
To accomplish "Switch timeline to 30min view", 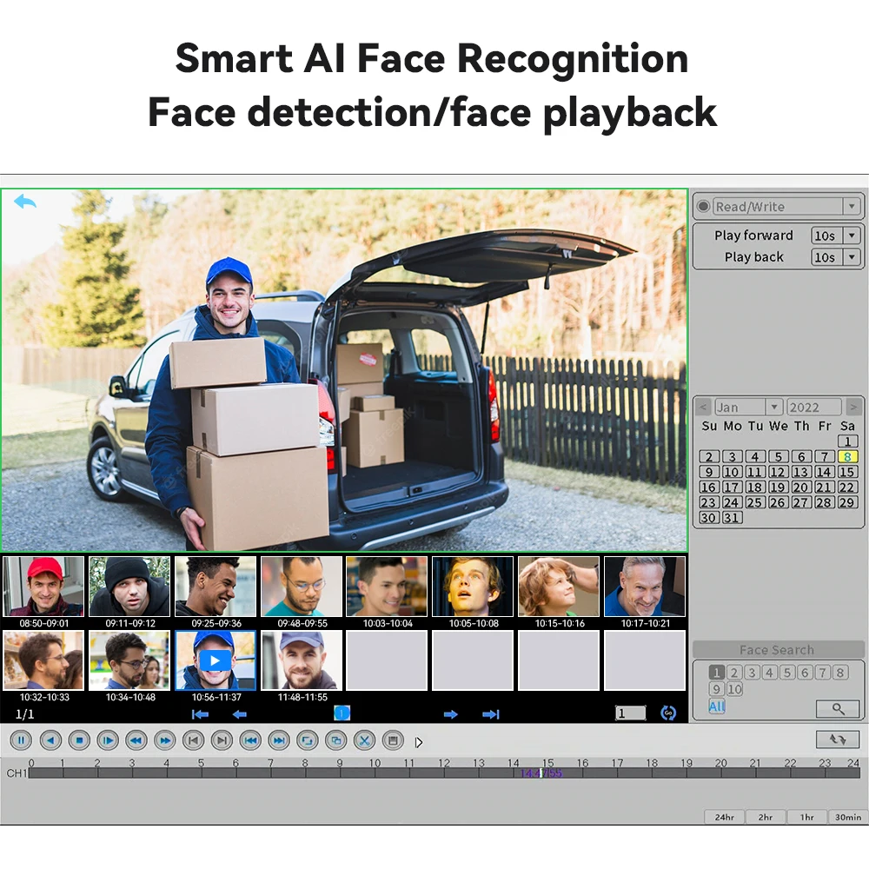I will coord(848,817).
